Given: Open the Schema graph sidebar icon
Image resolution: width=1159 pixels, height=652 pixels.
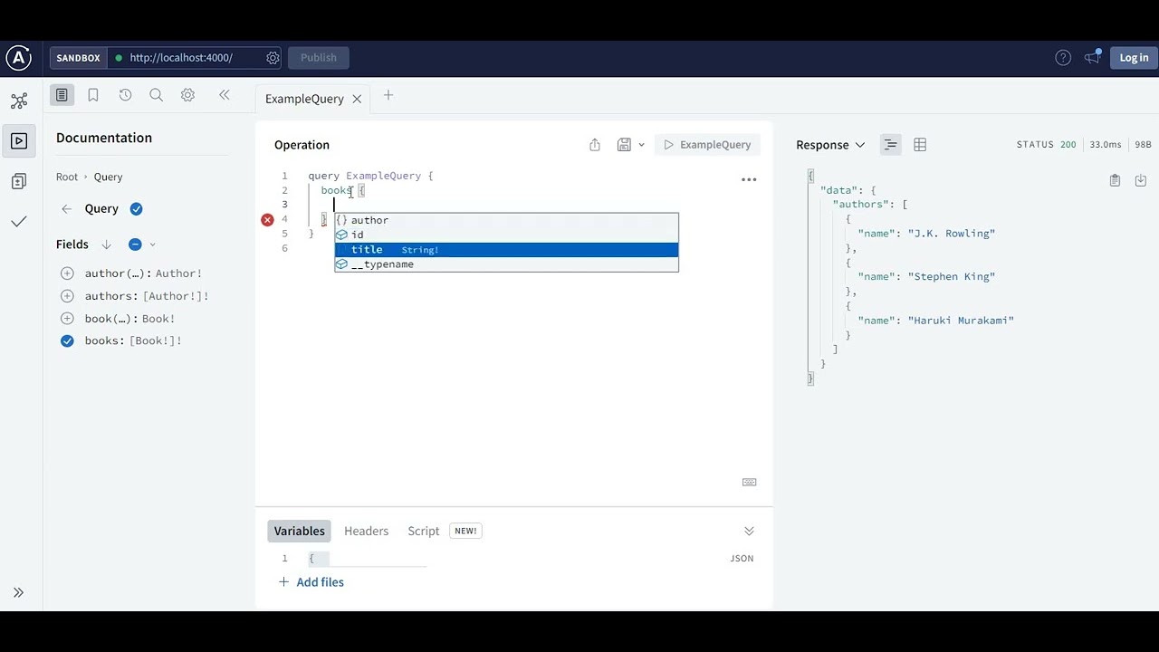Looking at the screenshot, I should click(x=19, y=101).
